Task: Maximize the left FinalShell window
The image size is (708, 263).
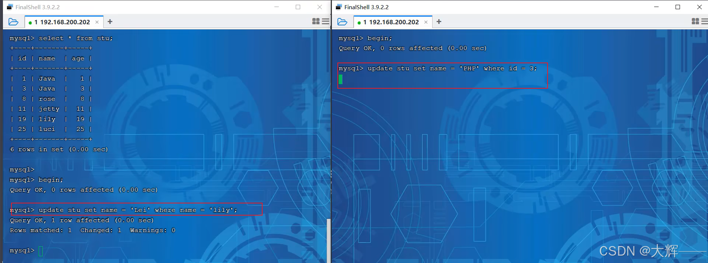Action: (298, 7)
